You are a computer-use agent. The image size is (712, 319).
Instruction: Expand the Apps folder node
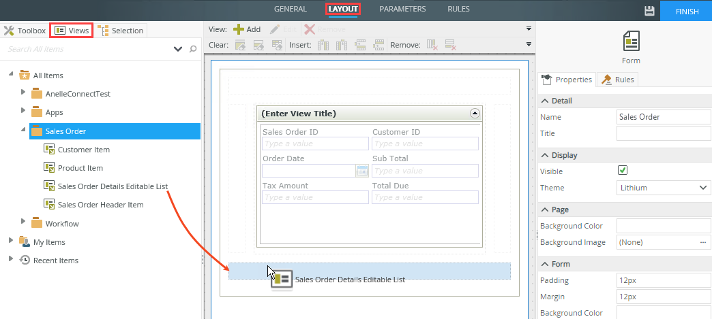click(x=23, y=110)
